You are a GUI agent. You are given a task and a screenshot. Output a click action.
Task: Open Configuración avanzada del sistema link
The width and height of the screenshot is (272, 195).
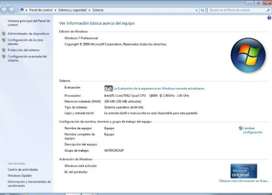click(x=27, y=58)
